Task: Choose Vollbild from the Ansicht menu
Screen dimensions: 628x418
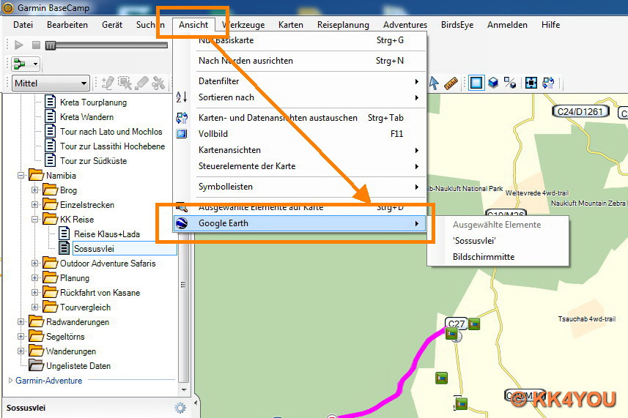Action: click(x=300, y=134)
